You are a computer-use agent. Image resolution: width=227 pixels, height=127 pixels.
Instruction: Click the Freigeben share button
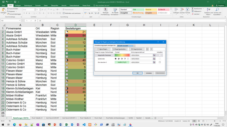tap(220, 5)
